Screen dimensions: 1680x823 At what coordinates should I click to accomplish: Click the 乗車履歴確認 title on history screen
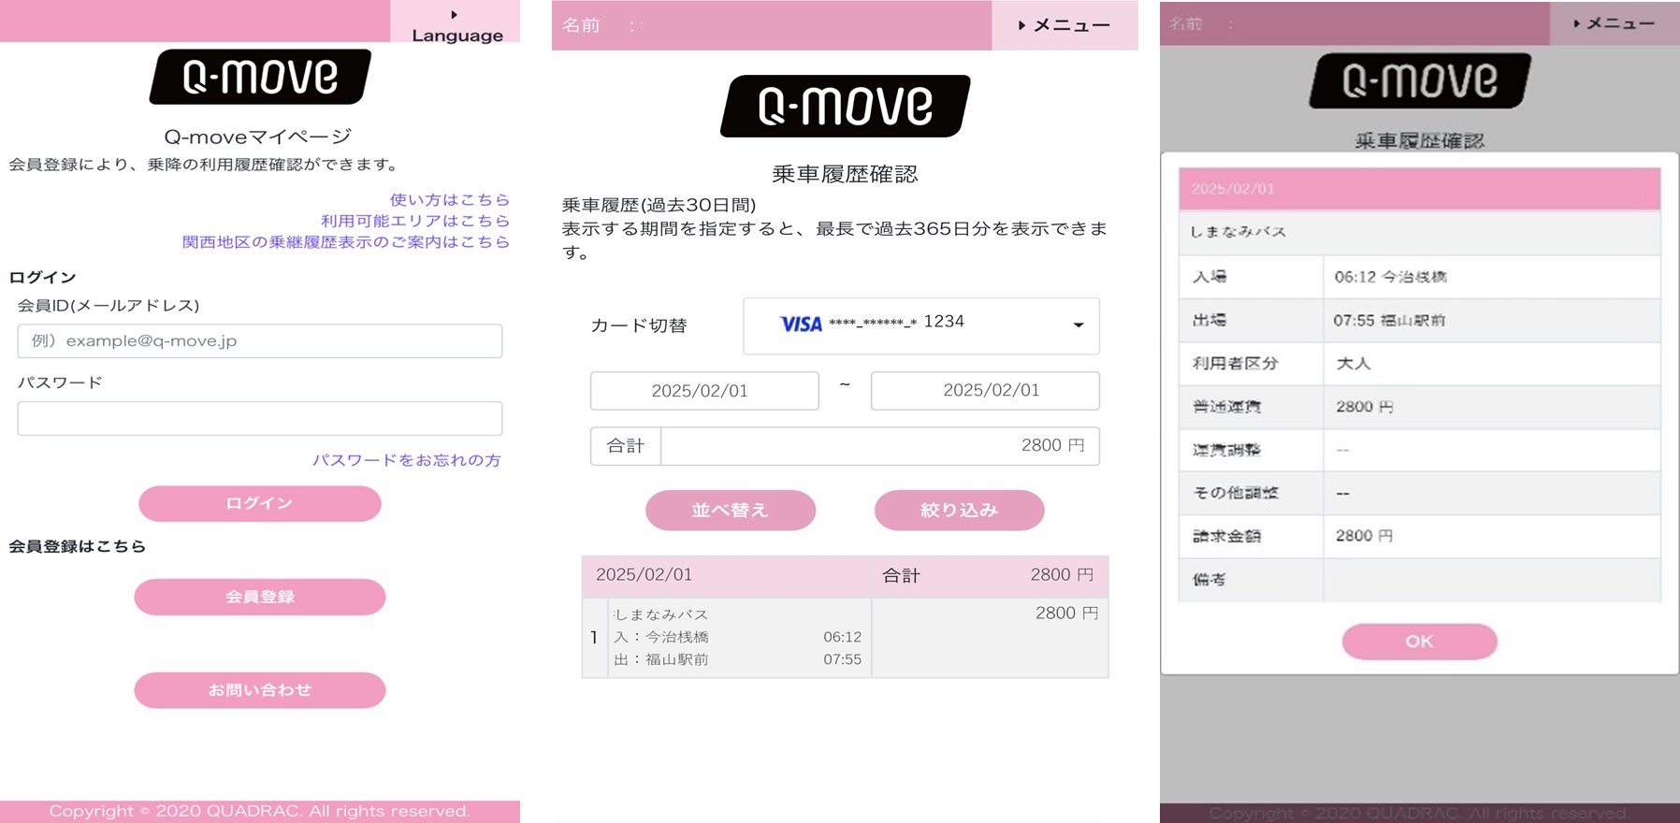pyautogui.click(x=845, y=174)
